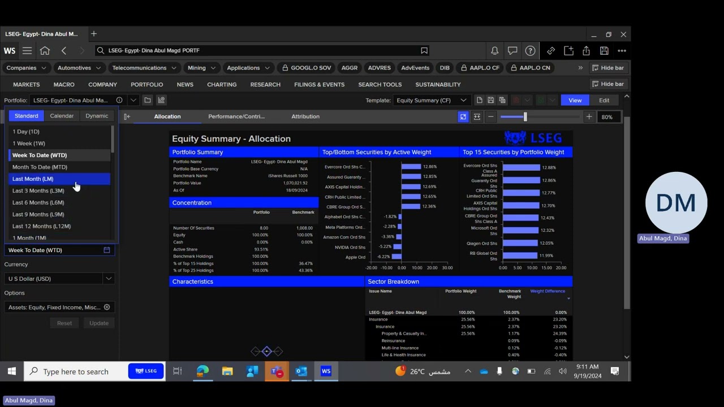Open the chat messages icon
The width and height of the screenshot is (724, 407).
tap(512, 51)
